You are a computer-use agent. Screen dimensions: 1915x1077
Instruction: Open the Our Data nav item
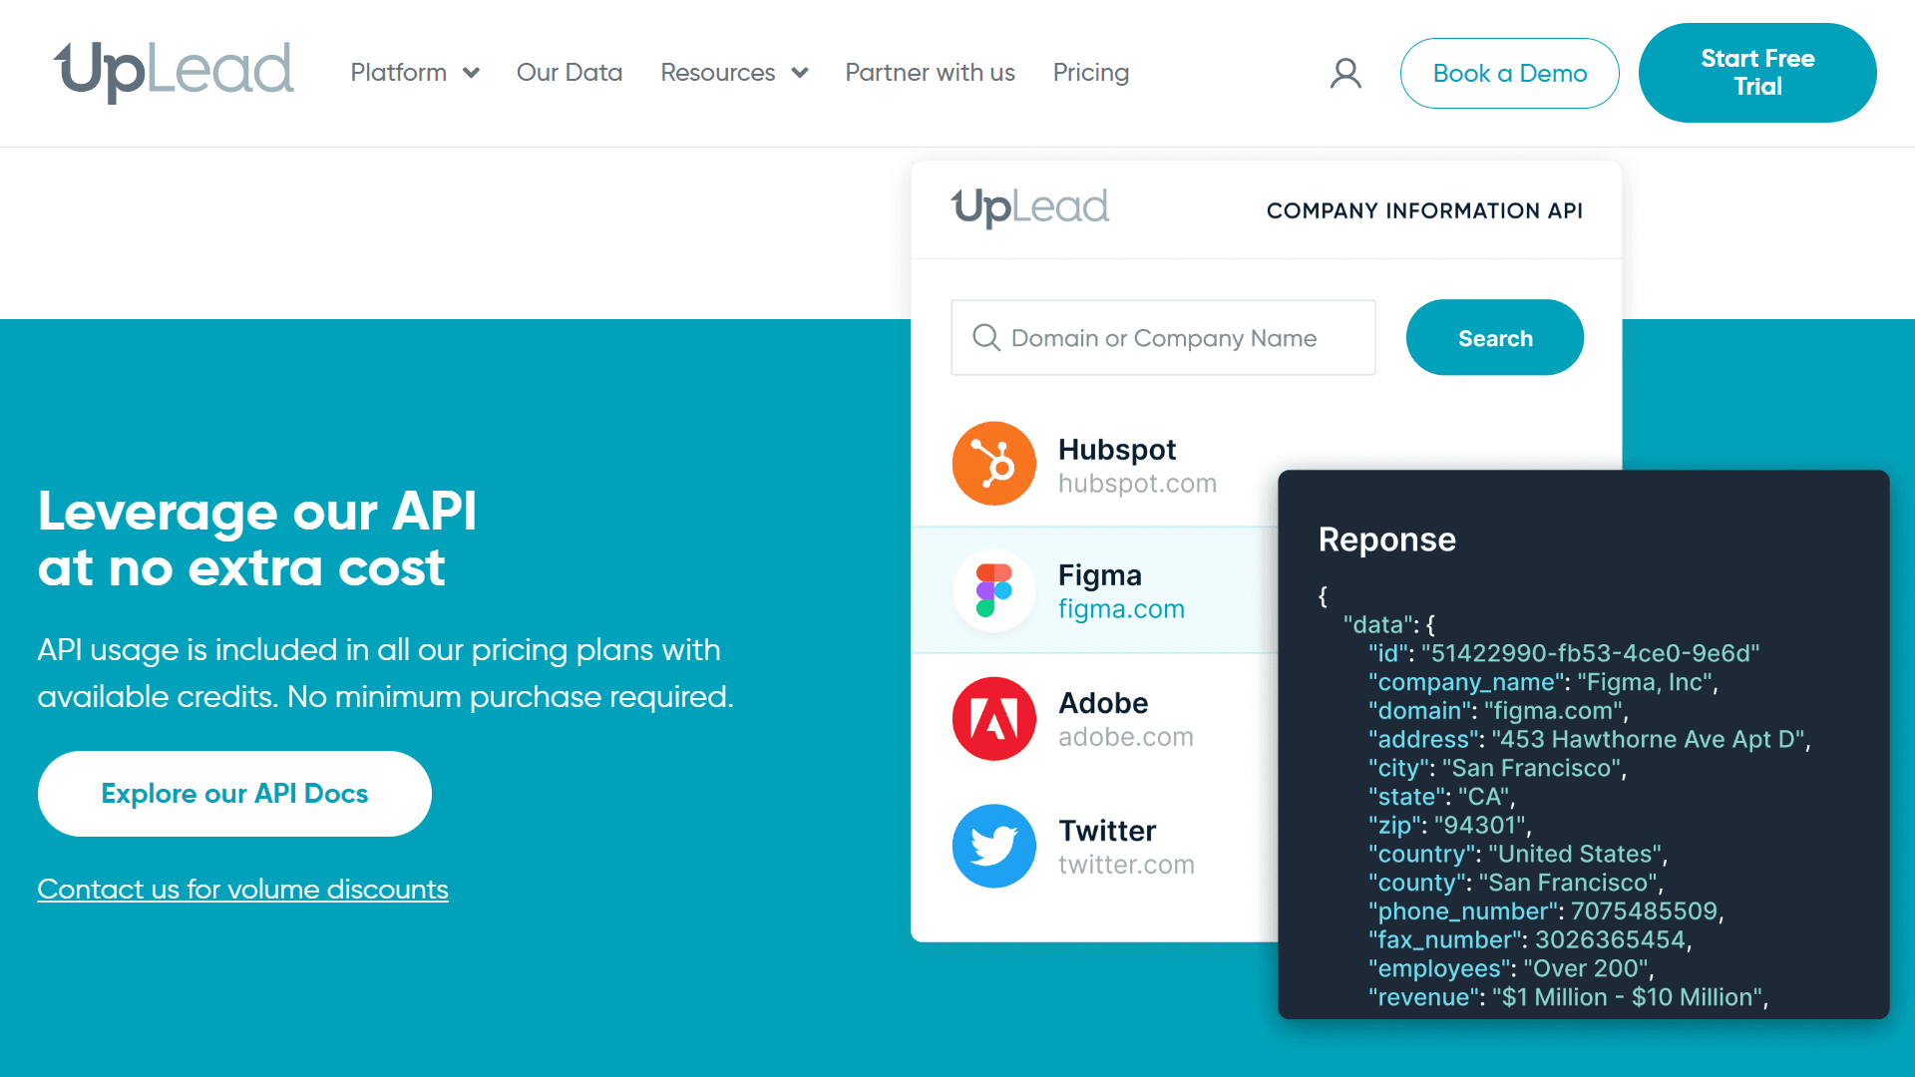(570, 72)
